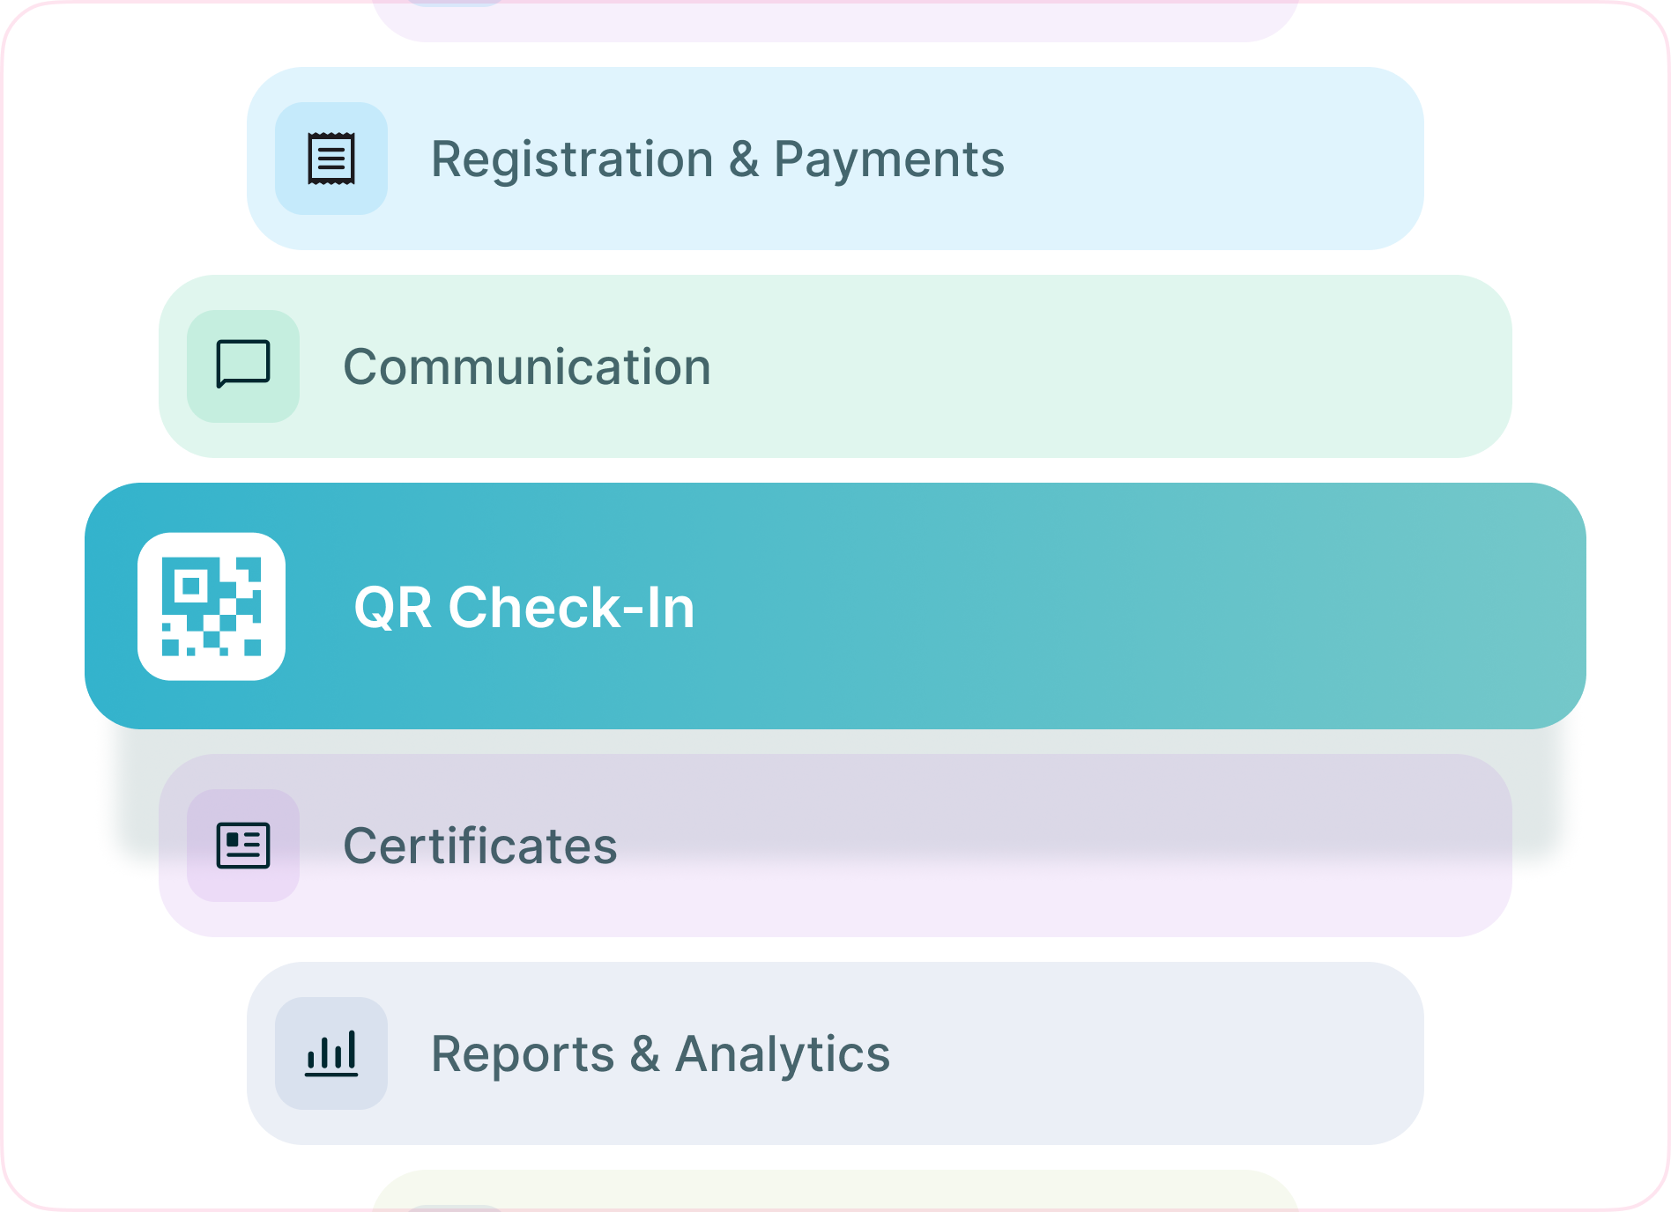Viewport: 1671px width, 1212px height.
Task: Click the purple icon tile in Certificates row
Action: (242, 846)
